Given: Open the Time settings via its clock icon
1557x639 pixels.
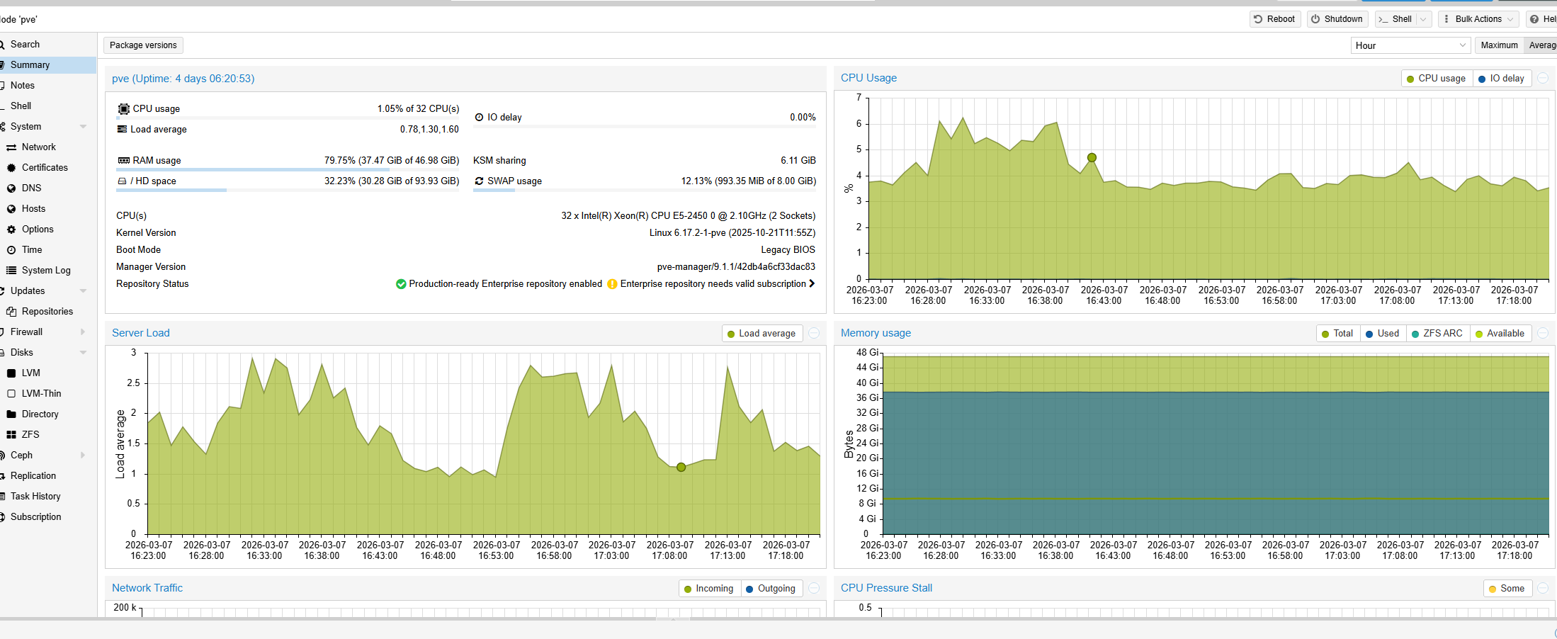Looking at the screenshot, I should pos(11,249).
